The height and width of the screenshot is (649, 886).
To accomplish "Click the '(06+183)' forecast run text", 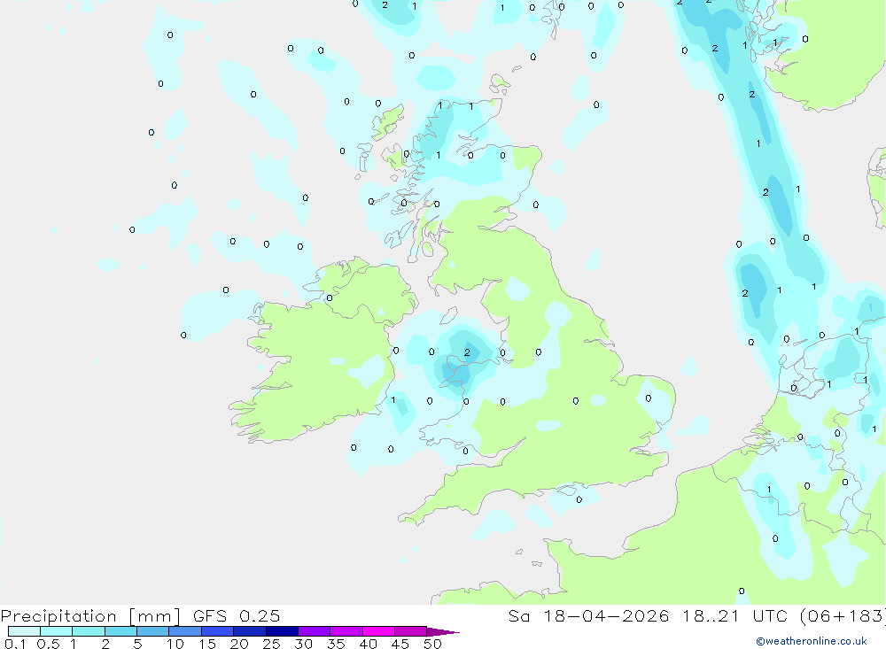I will pos(843,616).
